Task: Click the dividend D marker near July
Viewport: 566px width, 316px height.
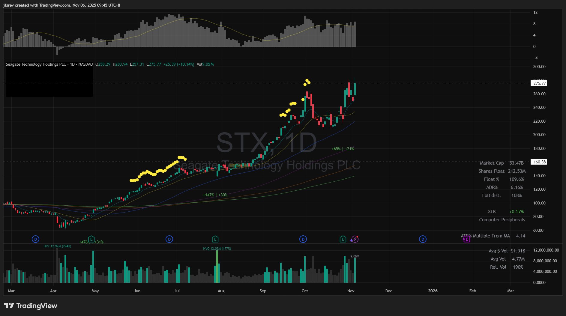Action: pyautogui.click(x=169, y=239)
